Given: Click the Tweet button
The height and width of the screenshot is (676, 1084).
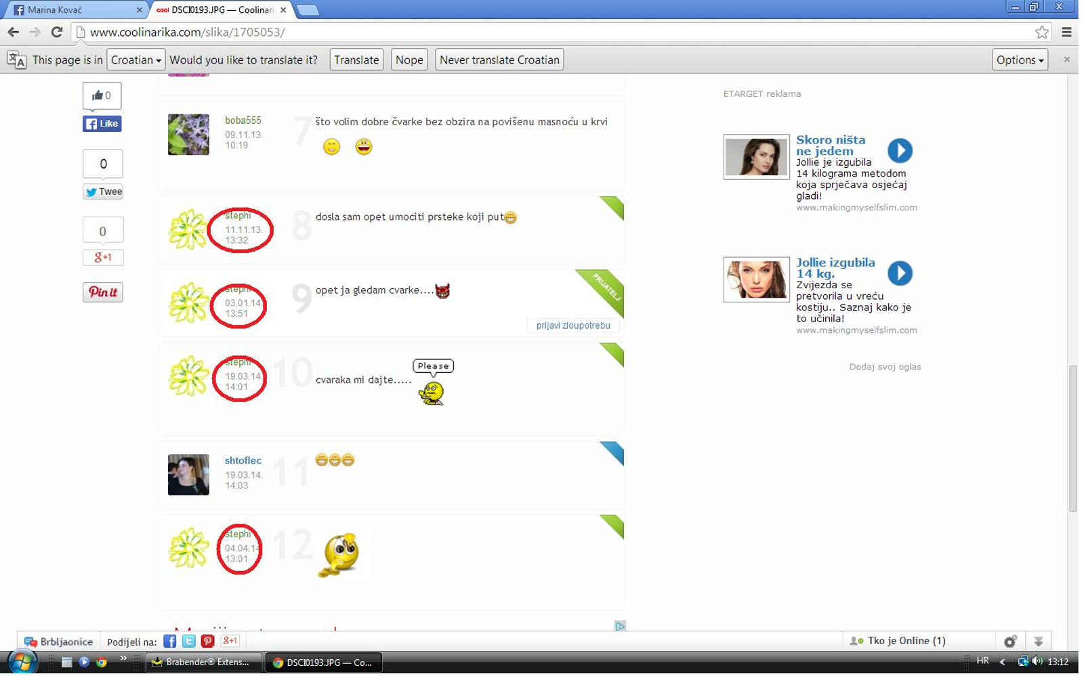Looking at the screenshot, I should click(103, 191).
